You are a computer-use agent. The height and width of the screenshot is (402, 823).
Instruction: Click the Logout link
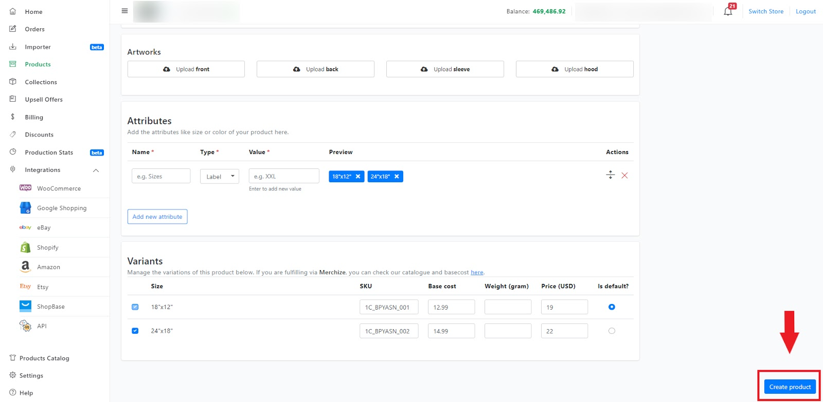coord(806,11)
